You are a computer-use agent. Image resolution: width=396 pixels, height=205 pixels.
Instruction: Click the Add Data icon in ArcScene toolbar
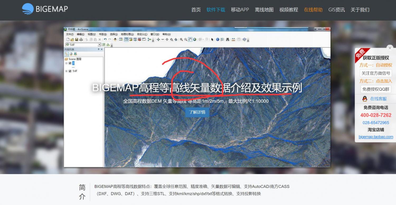pyautogui.click(x=115, y=40)
